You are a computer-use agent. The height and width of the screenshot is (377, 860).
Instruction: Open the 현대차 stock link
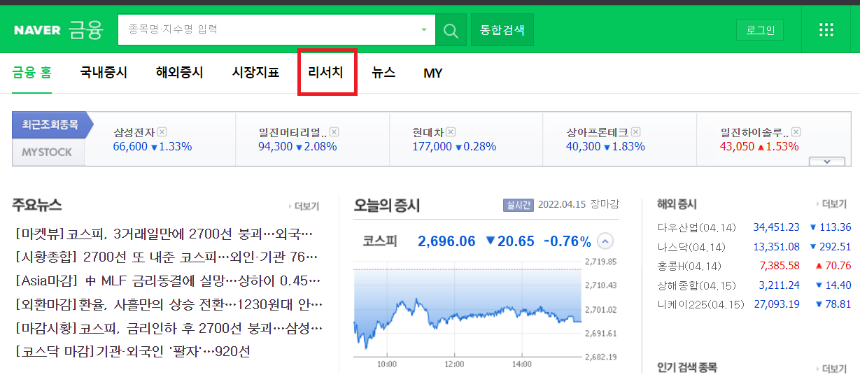[x=429, y=131]
